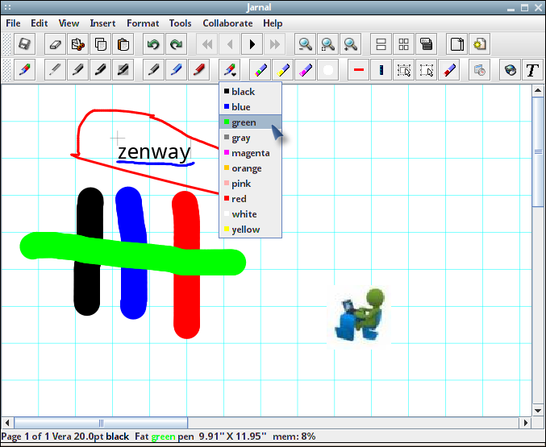The height and width of the screenshot is (447, 546).
Task: Click the clock timestamp icon
Action: click(480, 70)
